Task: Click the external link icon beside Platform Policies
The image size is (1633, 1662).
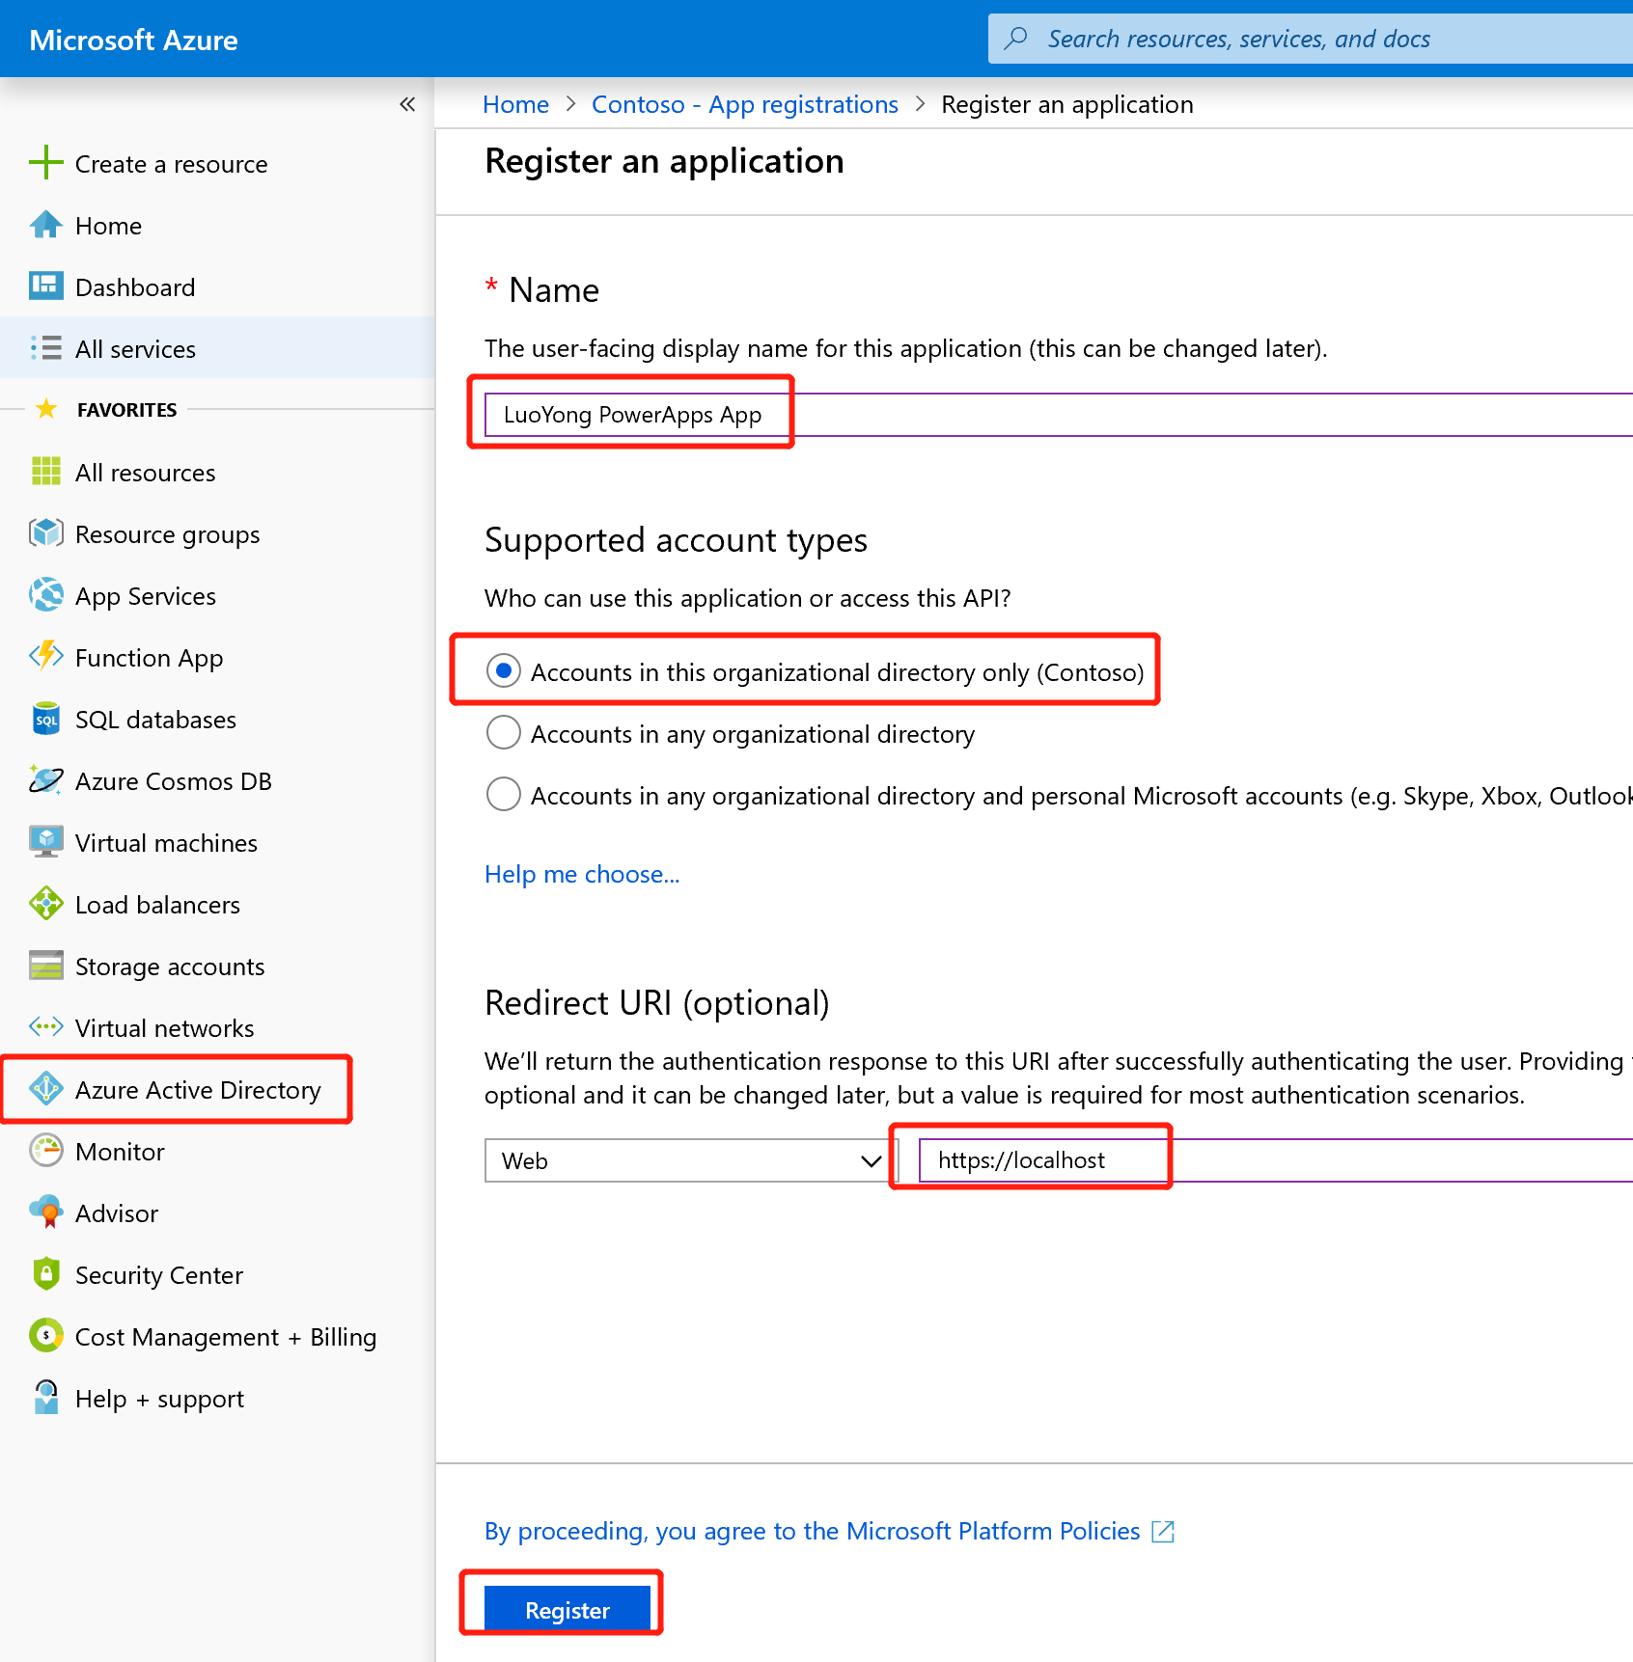Action: coord(1163,1531)
